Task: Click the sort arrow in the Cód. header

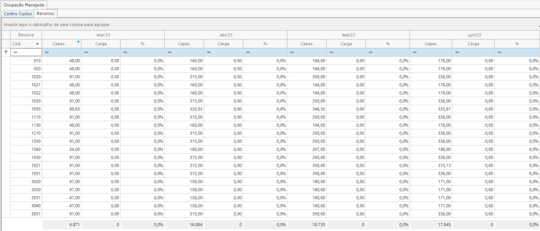Action: [38, 44]
